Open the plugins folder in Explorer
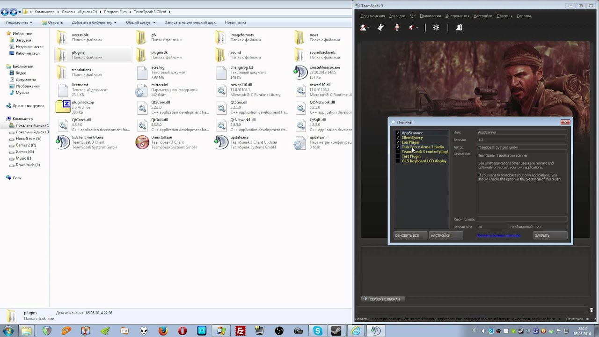Image resolution: width=599 pixels, height=337 pixels. [94, 55]
